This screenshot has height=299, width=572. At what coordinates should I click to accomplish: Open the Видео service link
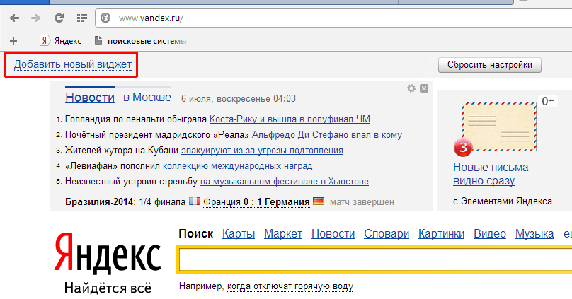[x=490, y=234]
